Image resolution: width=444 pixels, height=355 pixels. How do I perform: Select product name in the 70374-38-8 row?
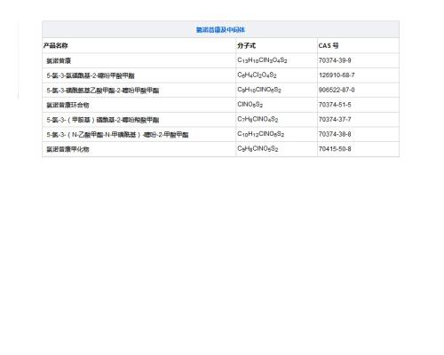[x=117, y=135]
